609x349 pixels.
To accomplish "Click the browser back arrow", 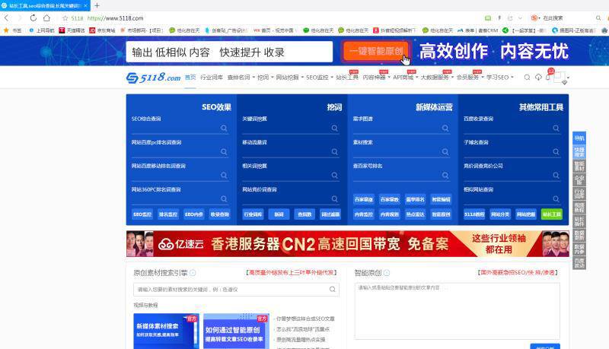I will [7, 17].
